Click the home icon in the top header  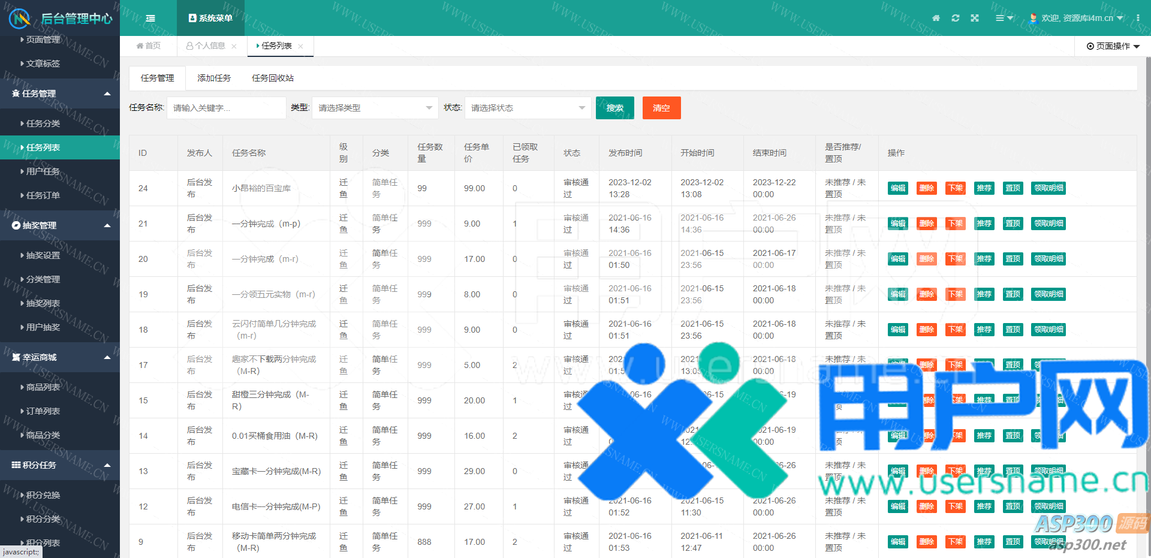[x=936, y=18]
